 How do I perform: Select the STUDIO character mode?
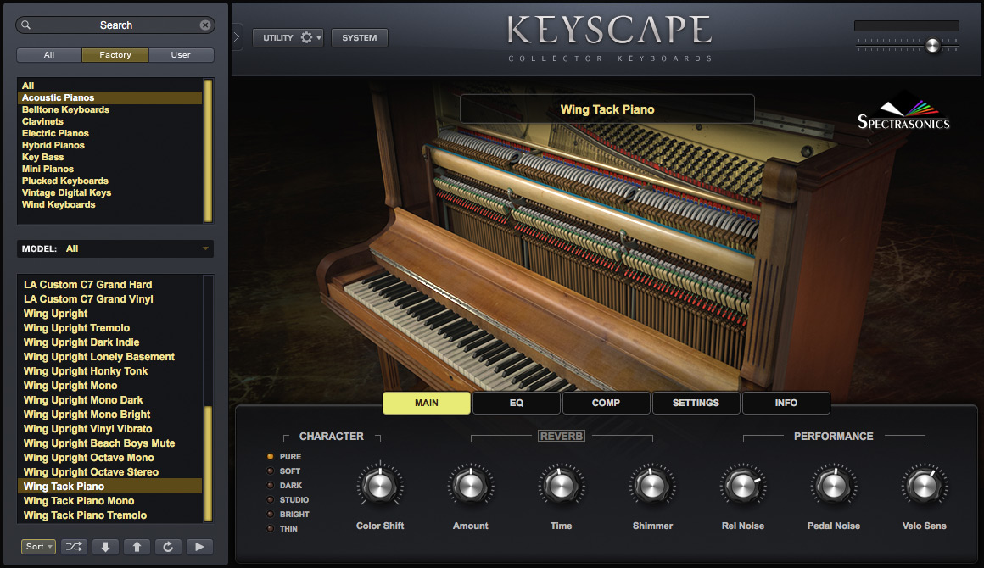271,499
